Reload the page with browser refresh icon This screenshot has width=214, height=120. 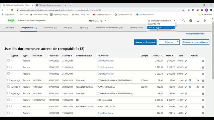point(12,10)
